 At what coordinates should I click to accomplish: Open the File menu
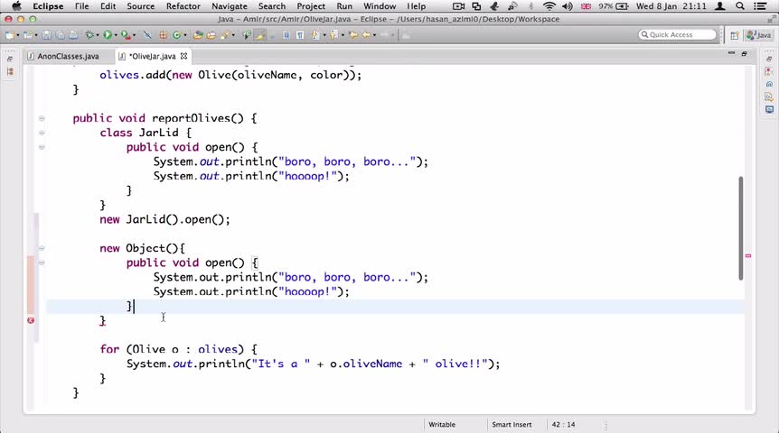81,6
